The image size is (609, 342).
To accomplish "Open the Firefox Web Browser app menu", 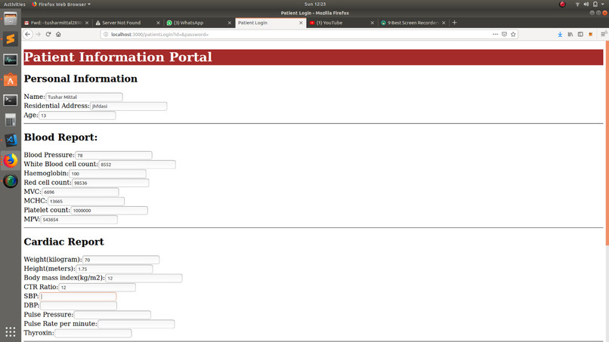I will (61, 5).
